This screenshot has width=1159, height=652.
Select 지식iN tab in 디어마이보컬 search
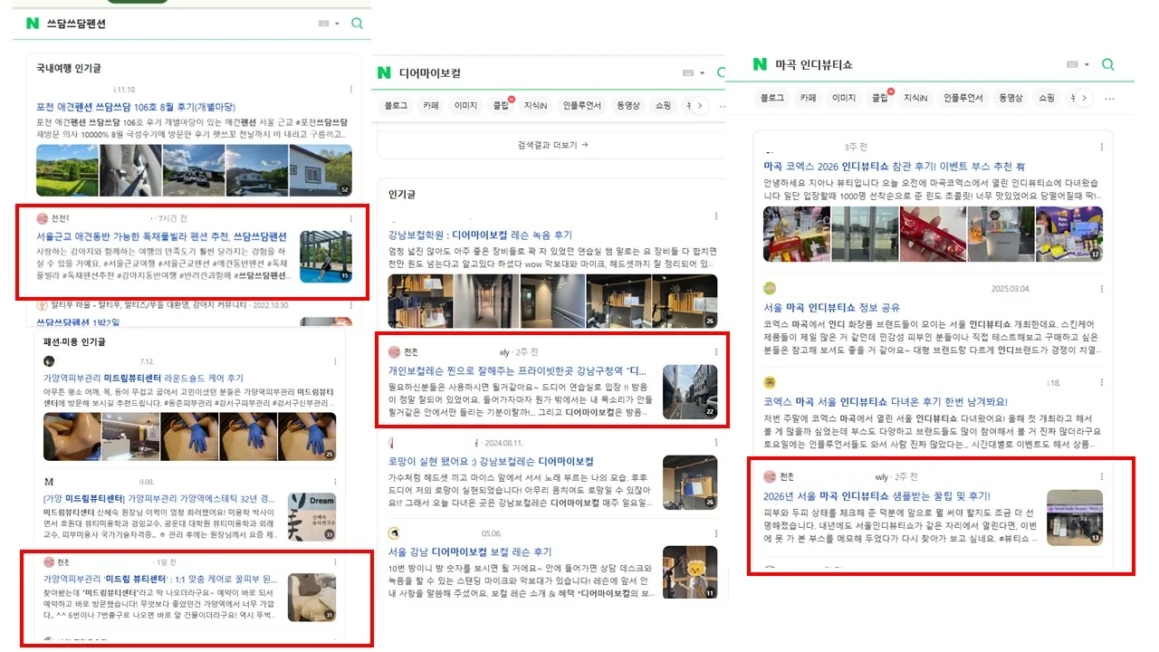(535, 106)
